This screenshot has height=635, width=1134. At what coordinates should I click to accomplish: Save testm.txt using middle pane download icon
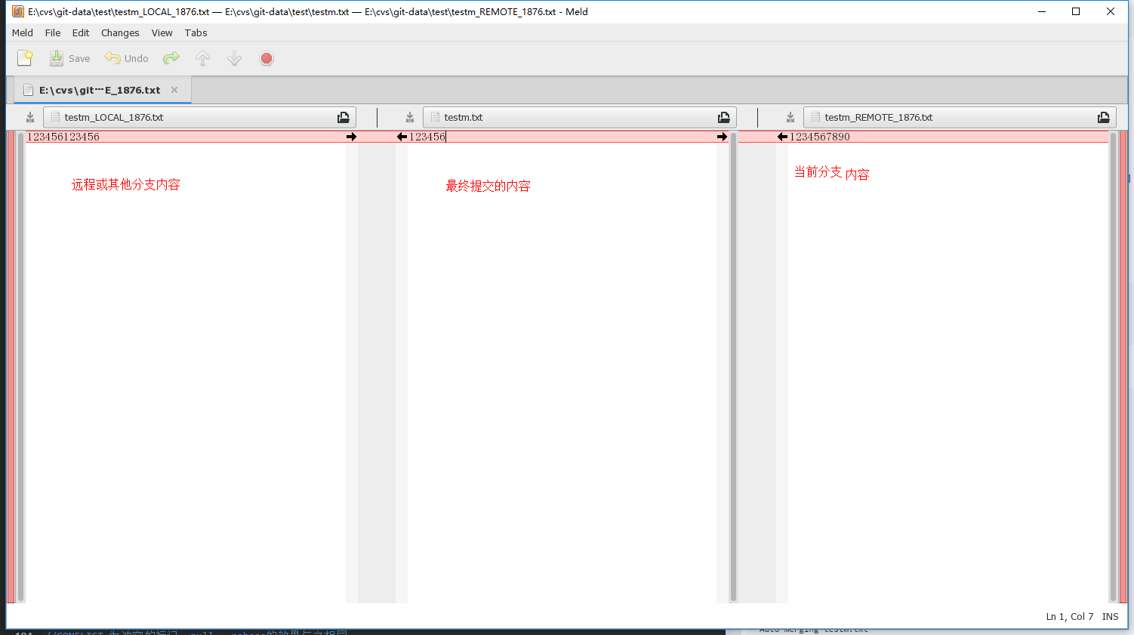[410, 117]
